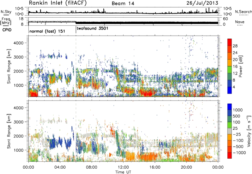The height and width of the screenshot is (174, 252).
Task: Click the 'N.Sky' legend label
Action: [6, 12]
